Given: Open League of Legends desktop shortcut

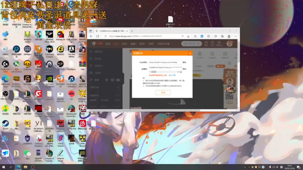Looking at the screenshot, I should coord(49,155).
